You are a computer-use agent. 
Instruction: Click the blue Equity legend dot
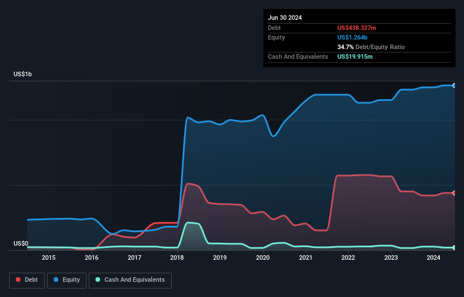pos(56,279)
